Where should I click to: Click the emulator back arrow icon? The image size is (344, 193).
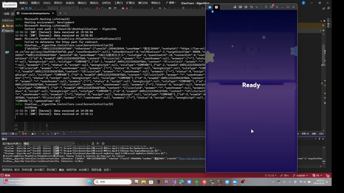pos(251,7)
